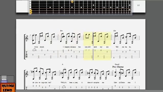163x92 pixels.
Task: Click the slurred 2-3 tab notes under "Well,it's"
Action: pos(64,87)
